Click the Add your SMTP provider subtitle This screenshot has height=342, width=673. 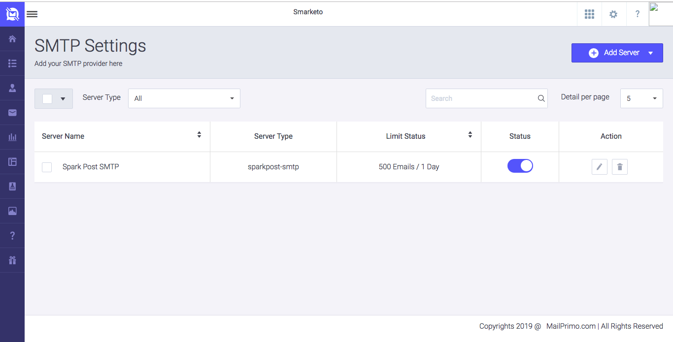[78, 63]
